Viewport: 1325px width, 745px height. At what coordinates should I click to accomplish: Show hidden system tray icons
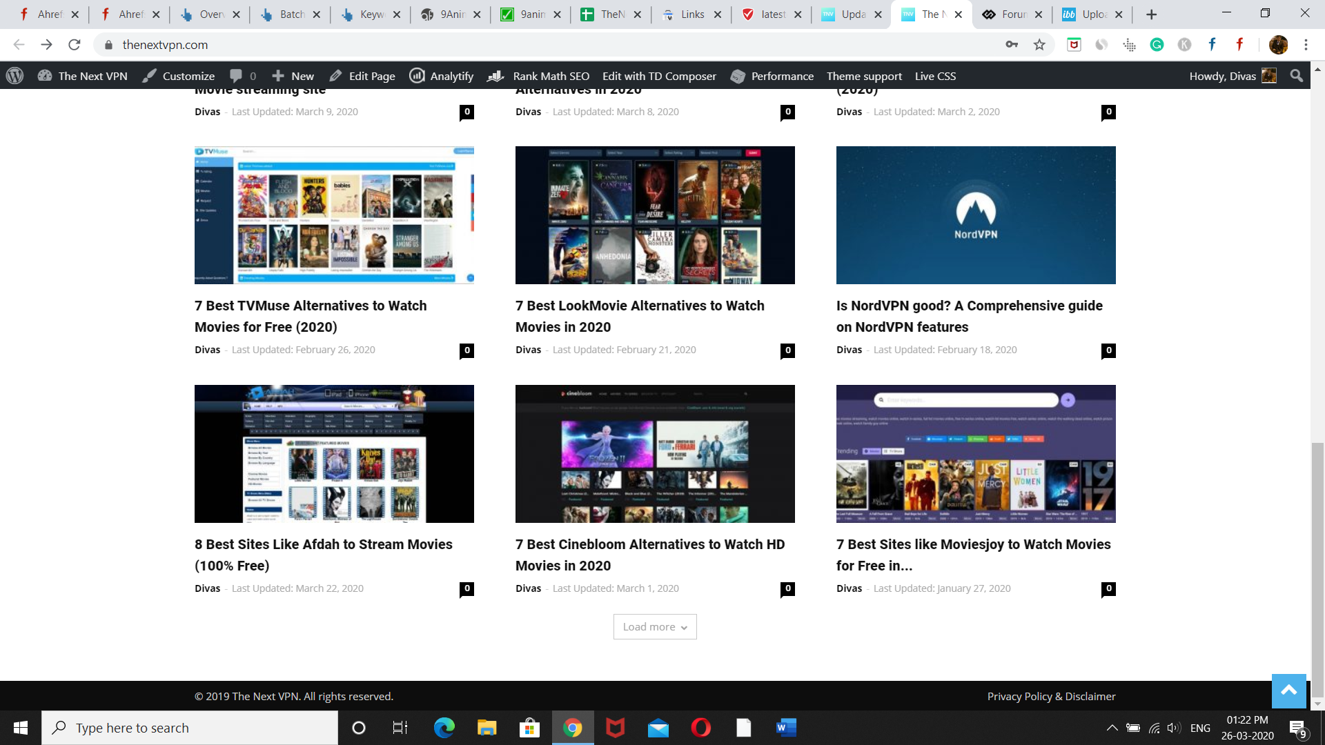pos(1112,728)
